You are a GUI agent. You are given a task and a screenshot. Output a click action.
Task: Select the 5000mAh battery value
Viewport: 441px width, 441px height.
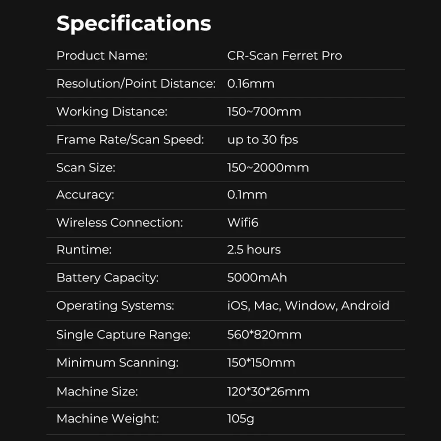(257, 278)
